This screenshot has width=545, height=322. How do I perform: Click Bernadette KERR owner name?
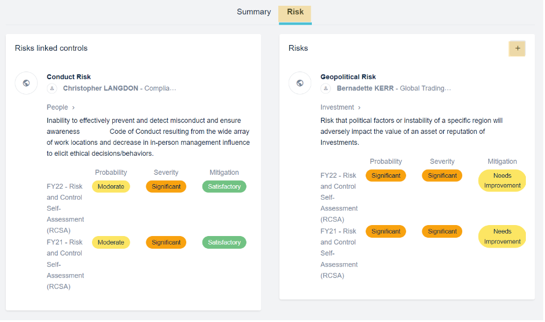pyautogui.click(x=364, y=88)
